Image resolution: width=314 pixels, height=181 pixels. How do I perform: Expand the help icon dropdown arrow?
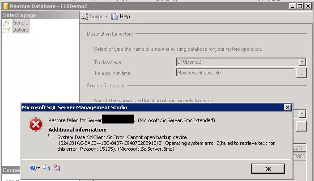[x=38, y=168]
